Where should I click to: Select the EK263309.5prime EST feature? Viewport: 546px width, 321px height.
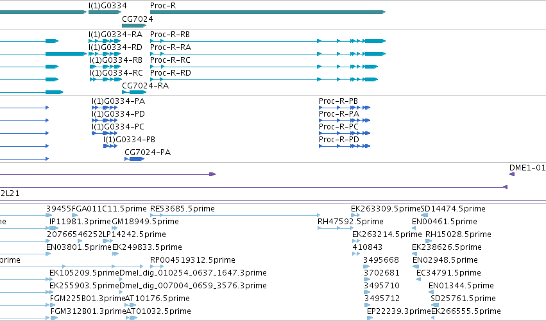tap(355, 216)
